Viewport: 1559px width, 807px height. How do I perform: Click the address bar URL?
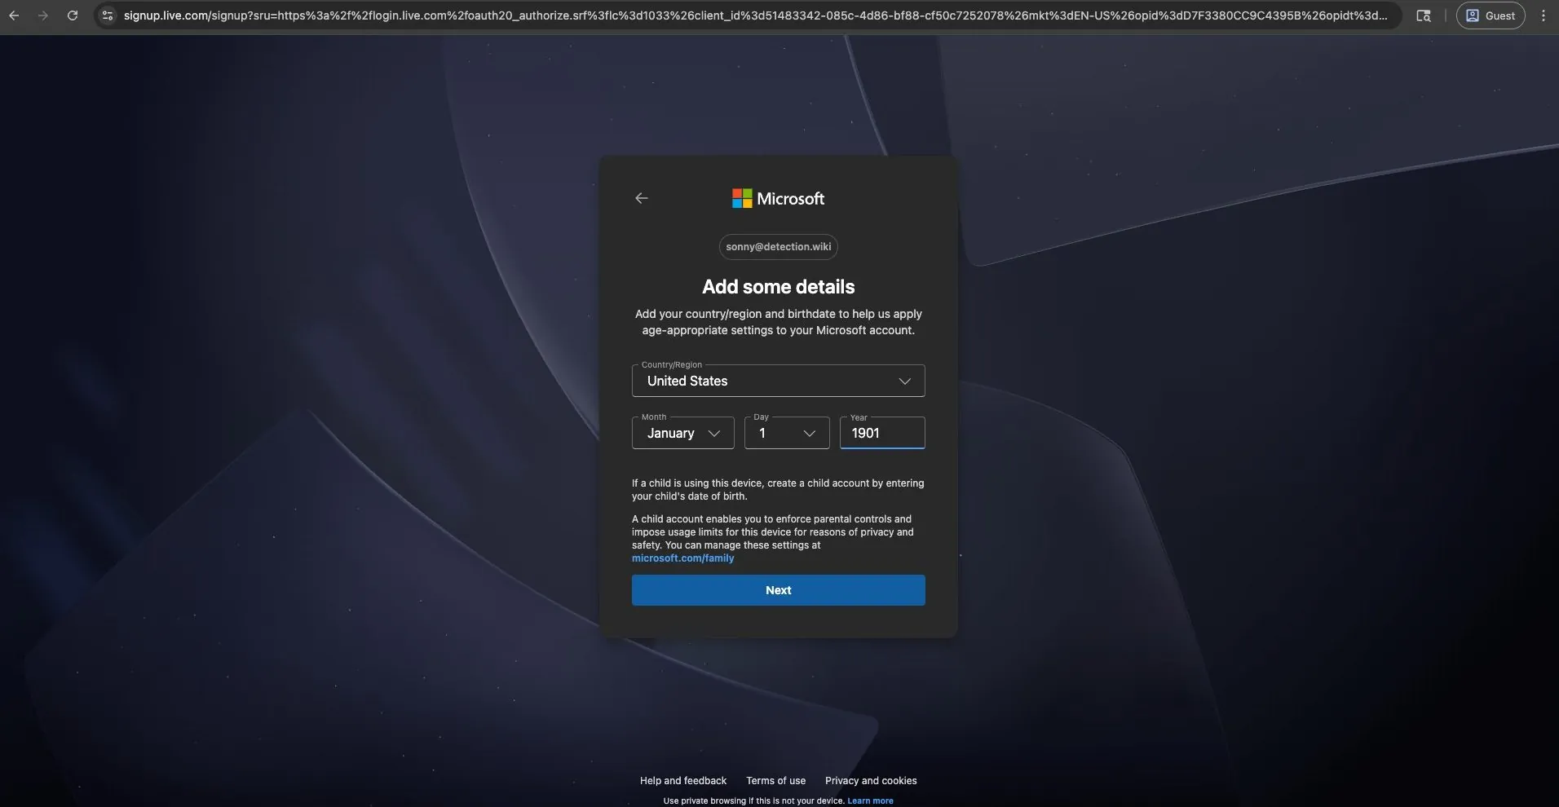tap(755, 15)
